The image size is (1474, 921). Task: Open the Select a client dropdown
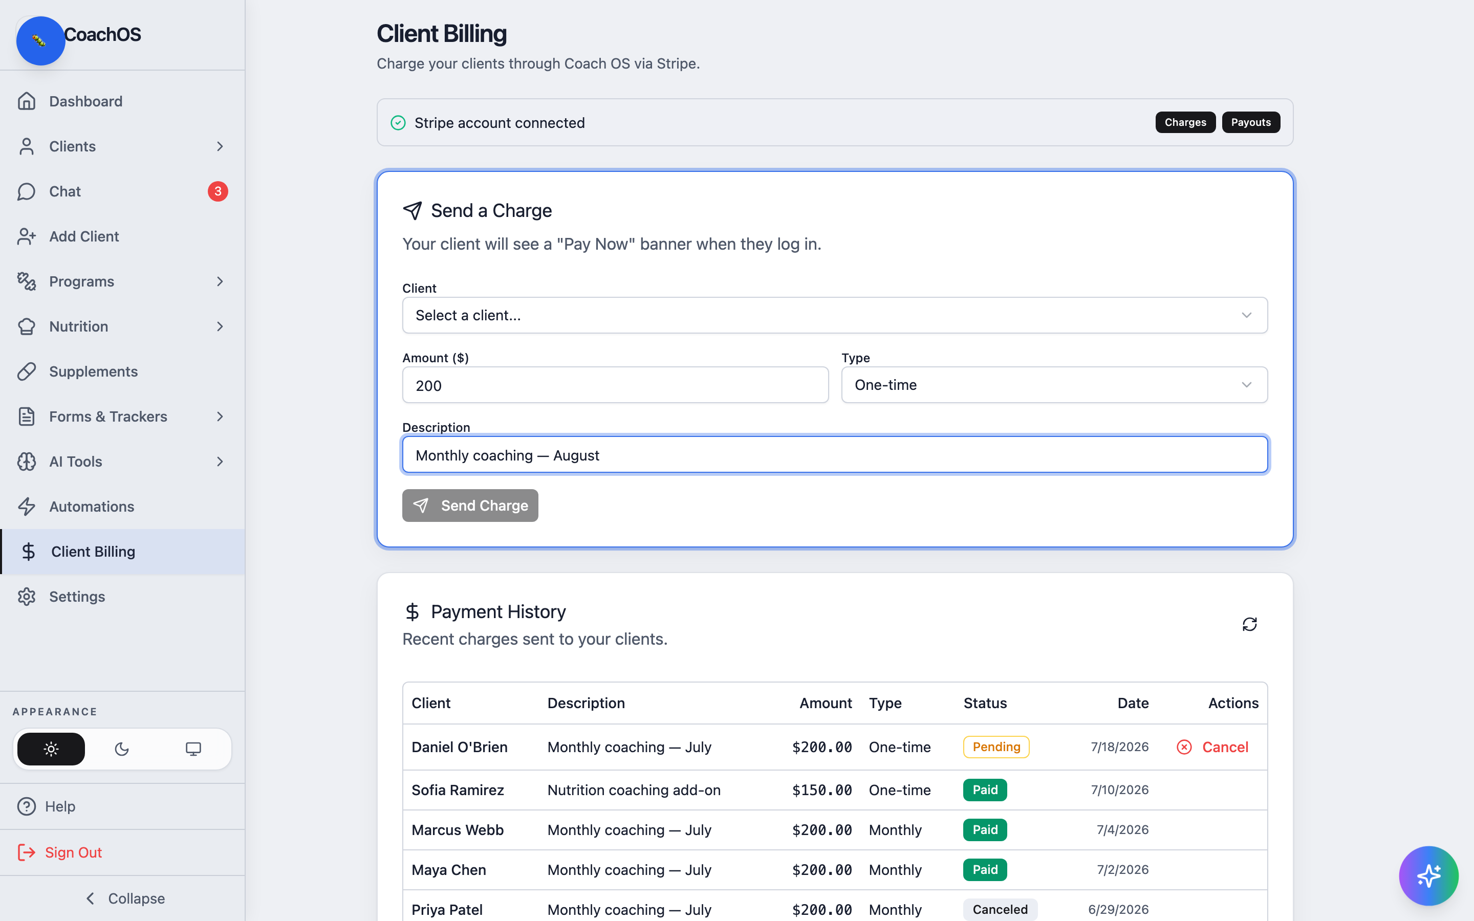[x=834, y=316]
